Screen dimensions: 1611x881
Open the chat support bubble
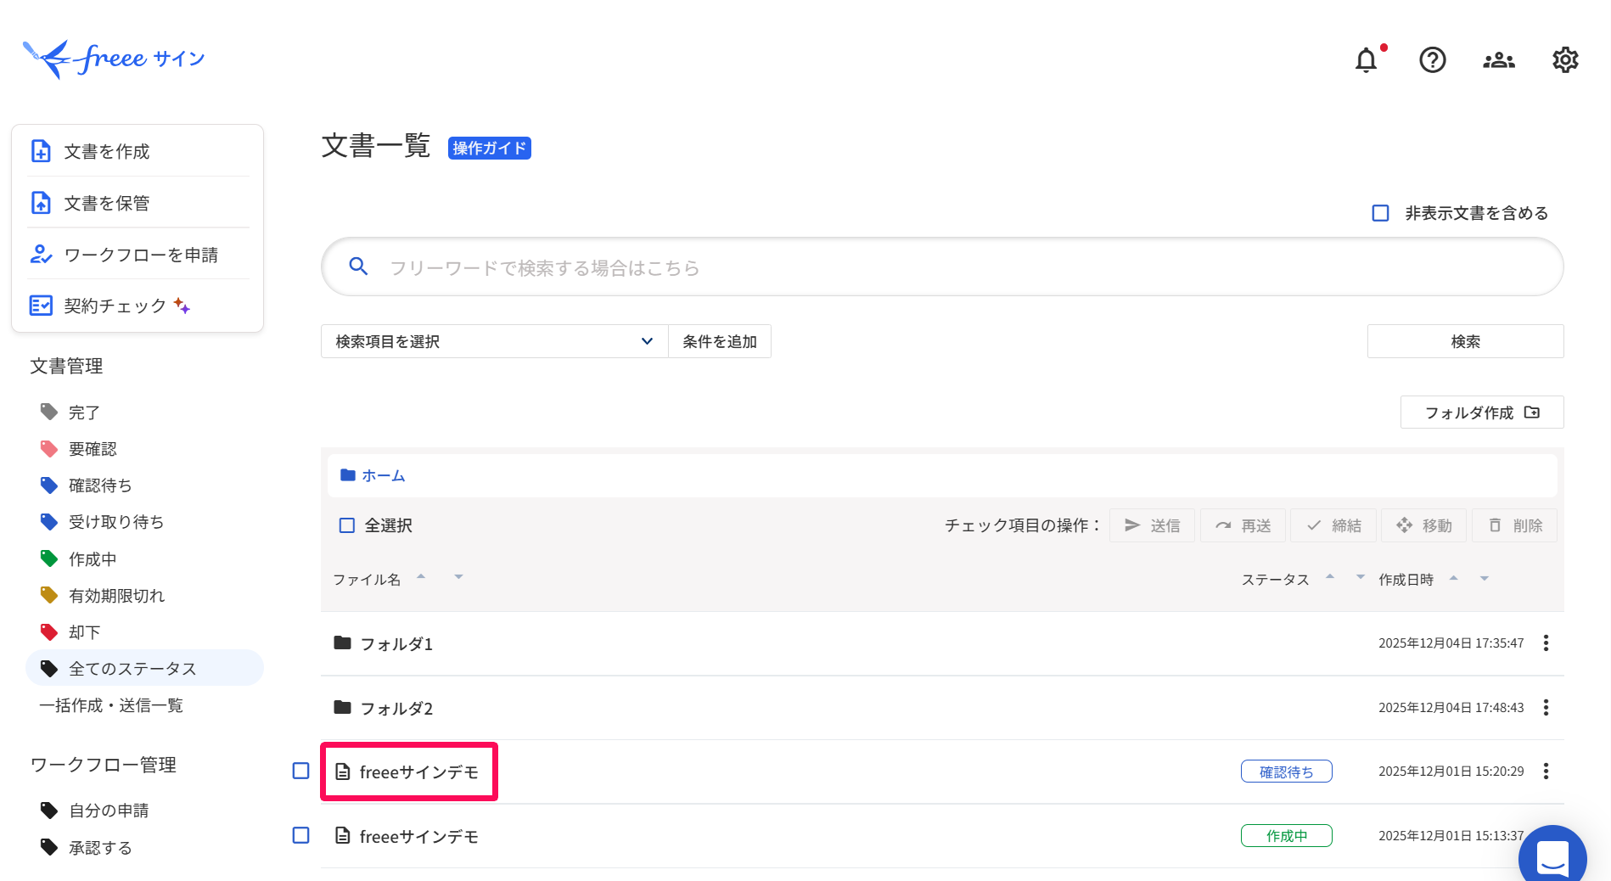1552,856
